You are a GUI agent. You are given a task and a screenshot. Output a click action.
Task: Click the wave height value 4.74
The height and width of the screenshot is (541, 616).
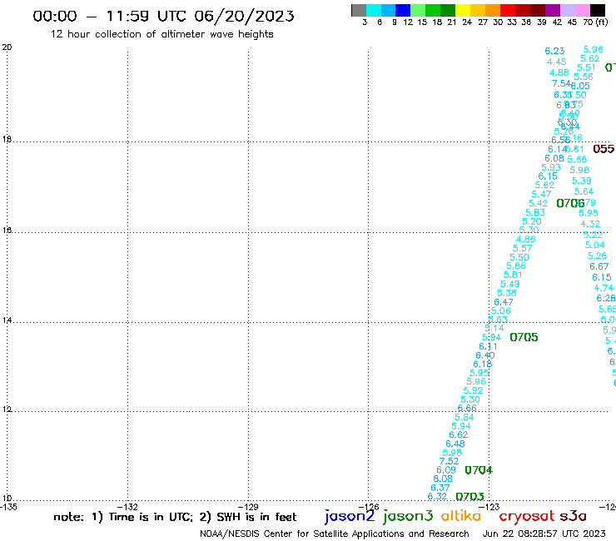point(604,288)
